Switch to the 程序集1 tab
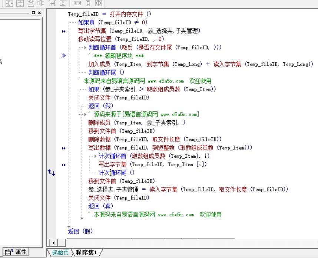Viewport: 318px width, 258px height. pyautogui.click(x=86, y=252)
